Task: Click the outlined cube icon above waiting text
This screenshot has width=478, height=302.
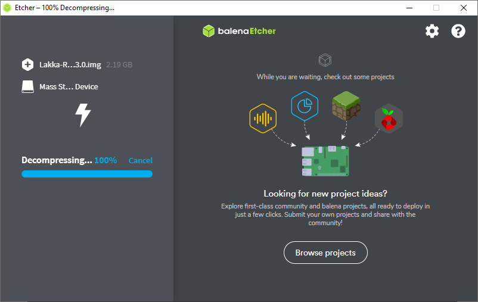Action: [x=325, y=60]
